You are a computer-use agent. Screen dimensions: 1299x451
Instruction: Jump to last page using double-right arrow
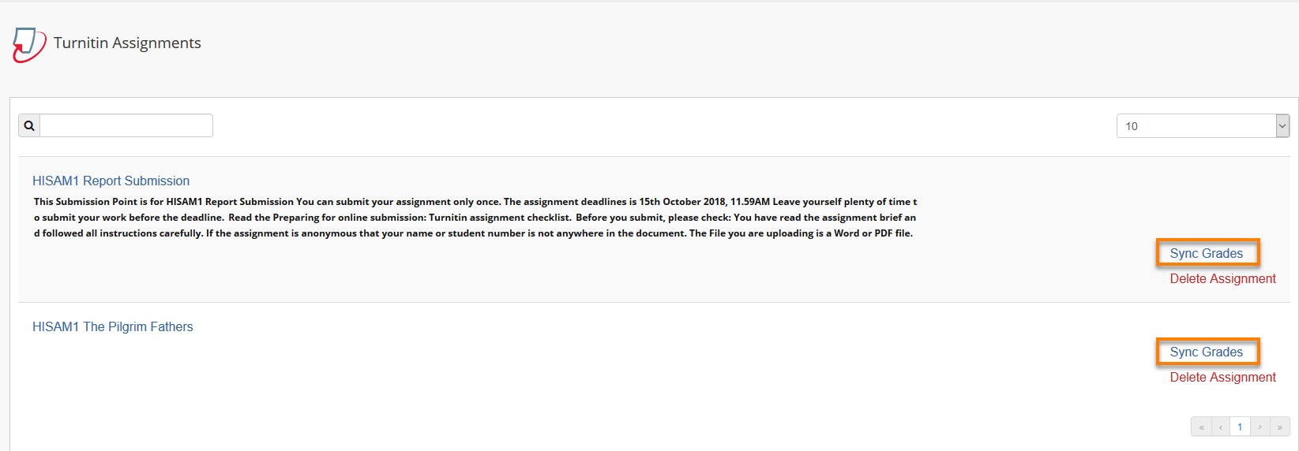click(1279, 427)
